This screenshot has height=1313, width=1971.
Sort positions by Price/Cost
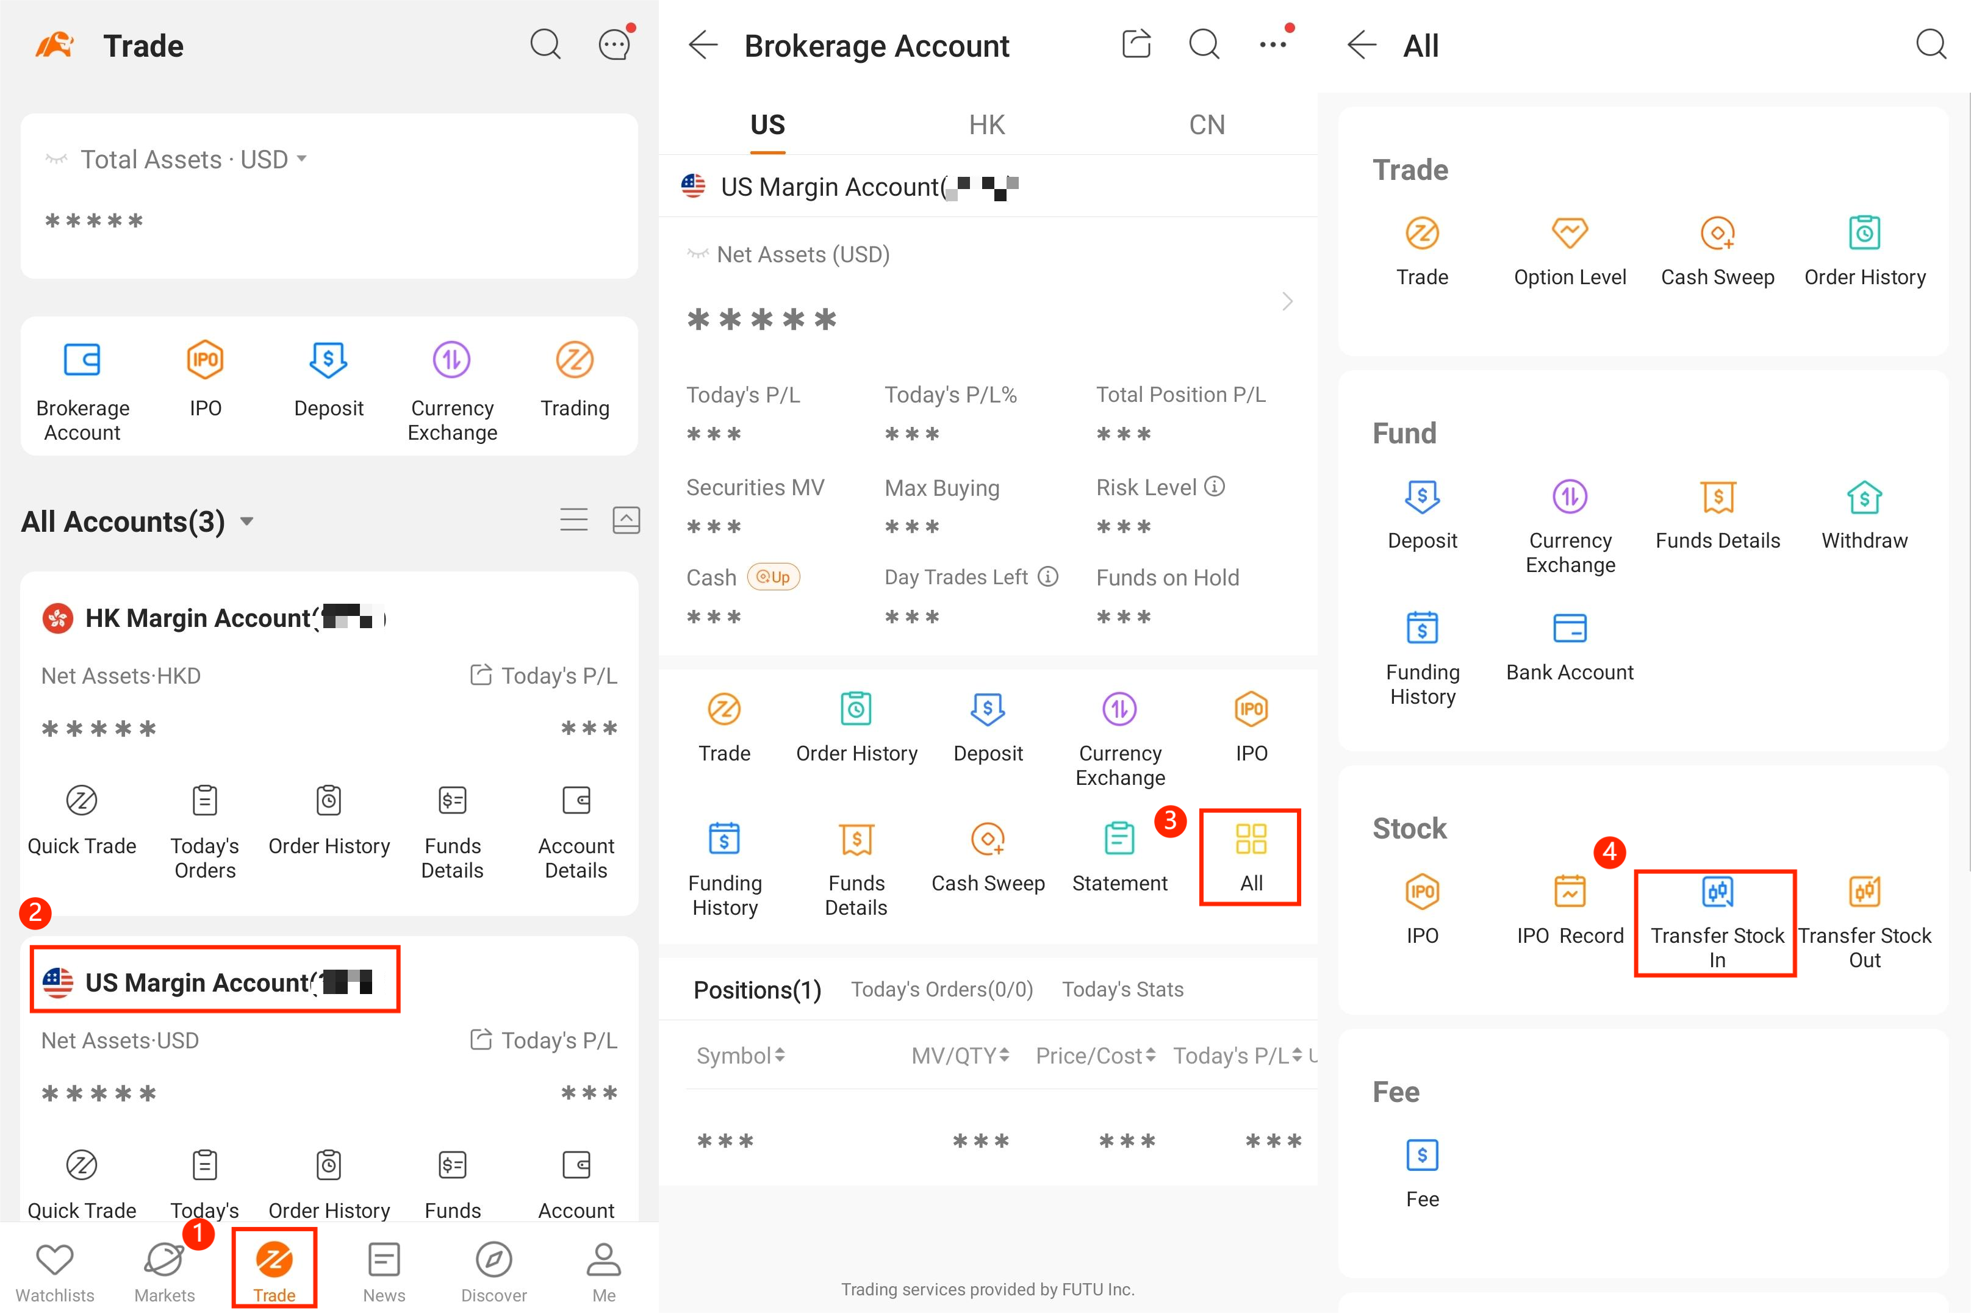point(1096,1055)
